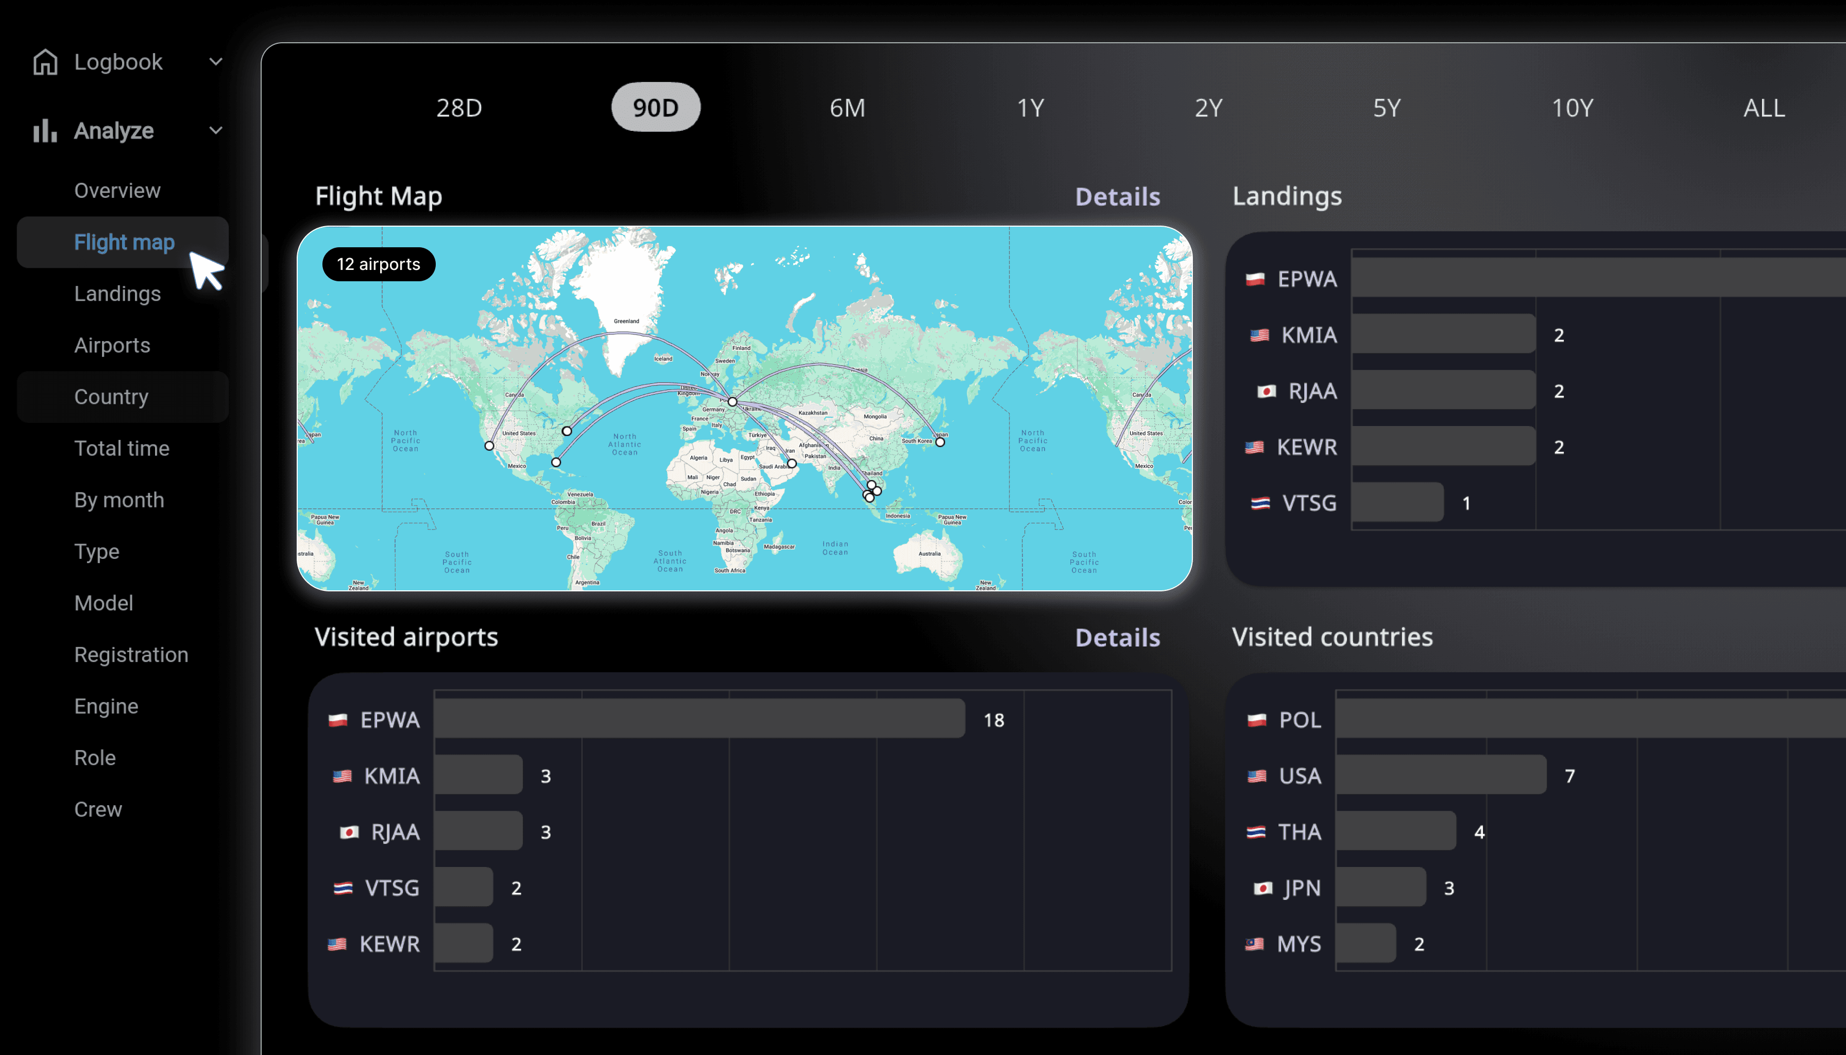Click Thailand flag next to THA country
Viewport: 1846px width, 1055px height.
(x=1256, y=832)
